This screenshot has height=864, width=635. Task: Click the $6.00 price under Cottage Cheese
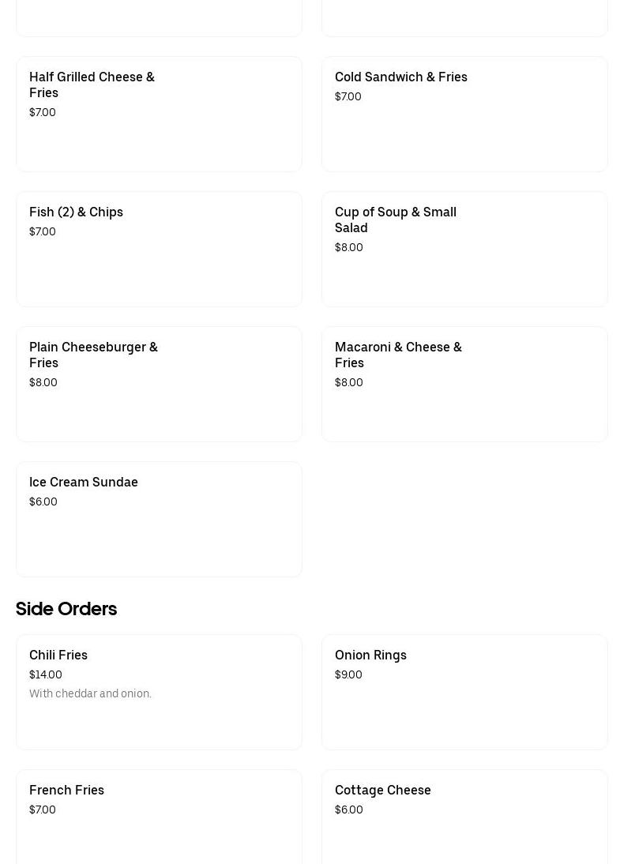pyautogui.click(x=349, y=810)
